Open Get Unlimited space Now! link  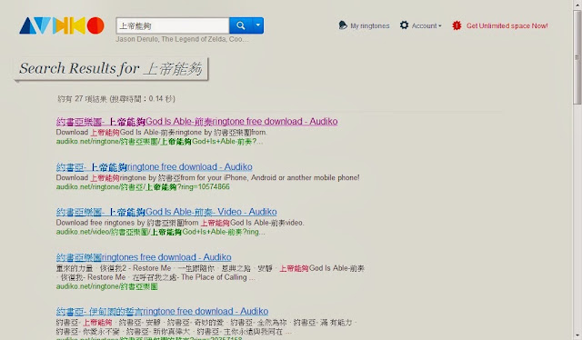(507, 26)
